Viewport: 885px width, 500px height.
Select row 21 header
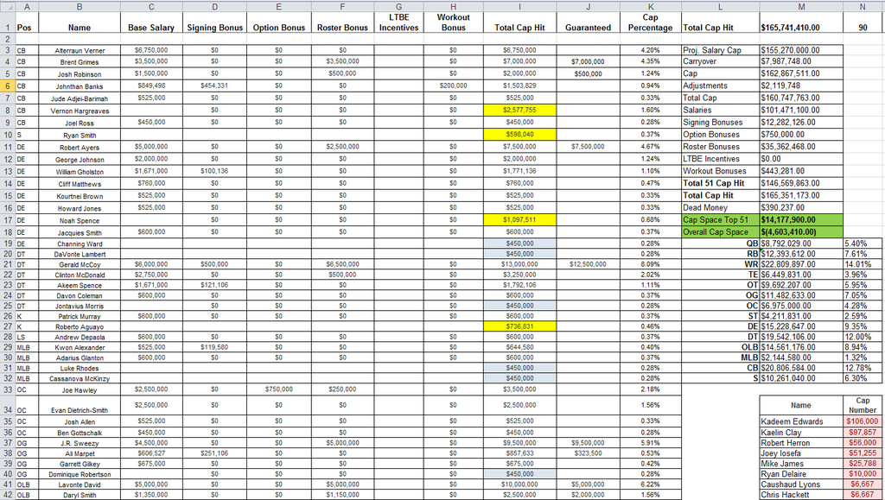click(8, 264)
